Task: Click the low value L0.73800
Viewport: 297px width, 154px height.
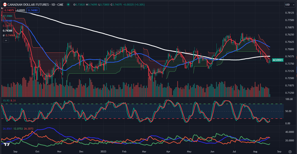Action: [x=104, y=4]
